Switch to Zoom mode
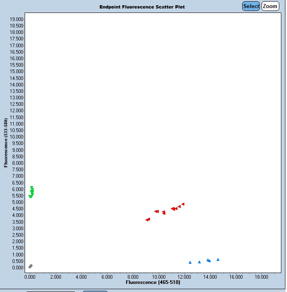The height and width of the screenshot is (292, 287). pyautogui.click(x=270, y=6)
